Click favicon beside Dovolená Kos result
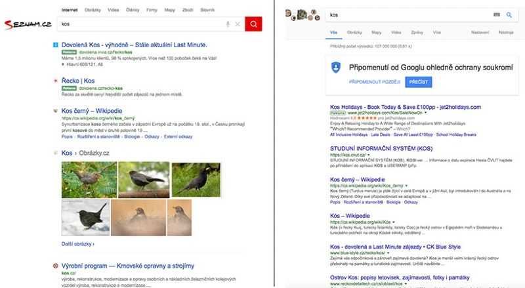This screenshot has height=288, width=525. (56, 45)
